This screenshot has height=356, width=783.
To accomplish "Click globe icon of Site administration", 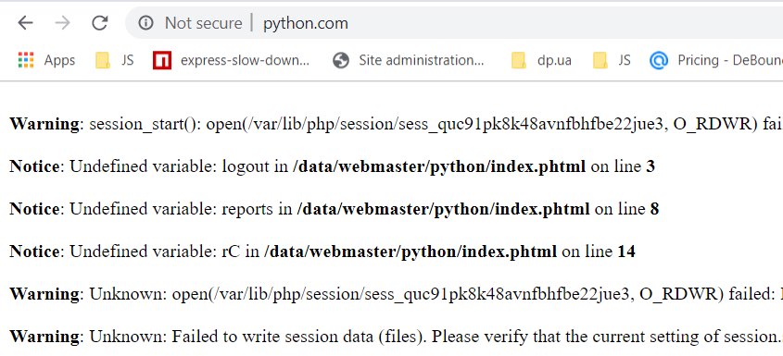I will (341, 60).
